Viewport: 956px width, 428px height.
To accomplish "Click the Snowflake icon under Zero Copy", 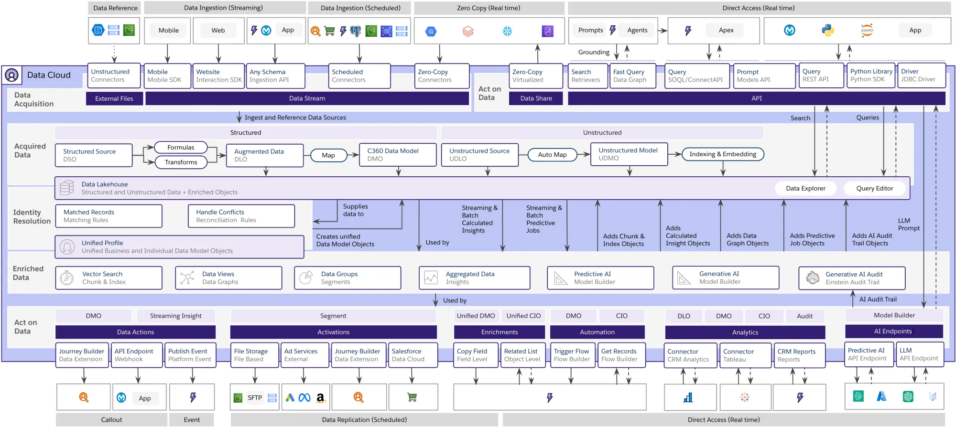I will point(507,31).
